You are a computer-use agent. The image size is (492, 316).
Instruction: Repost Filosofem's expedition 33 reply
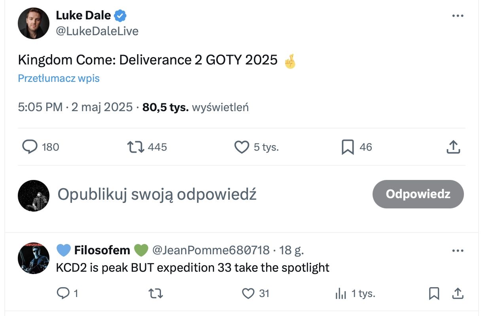click(x=155, y=293)
